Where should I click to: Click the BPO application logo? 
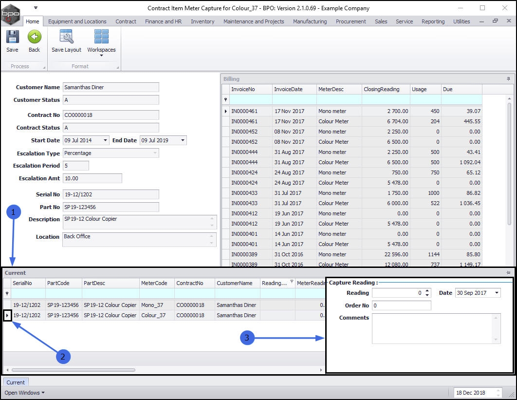tap(11, 14)
